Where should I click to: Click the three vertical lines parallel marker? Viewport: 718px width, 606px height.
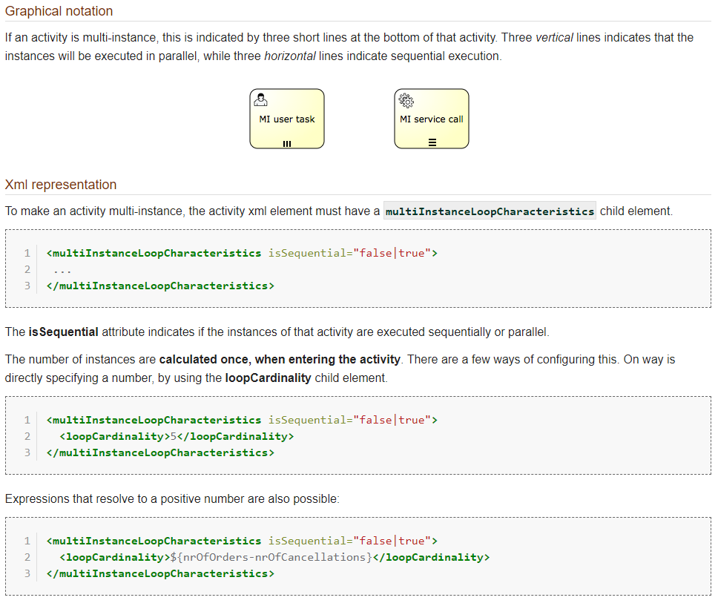(x=287, y=144)
